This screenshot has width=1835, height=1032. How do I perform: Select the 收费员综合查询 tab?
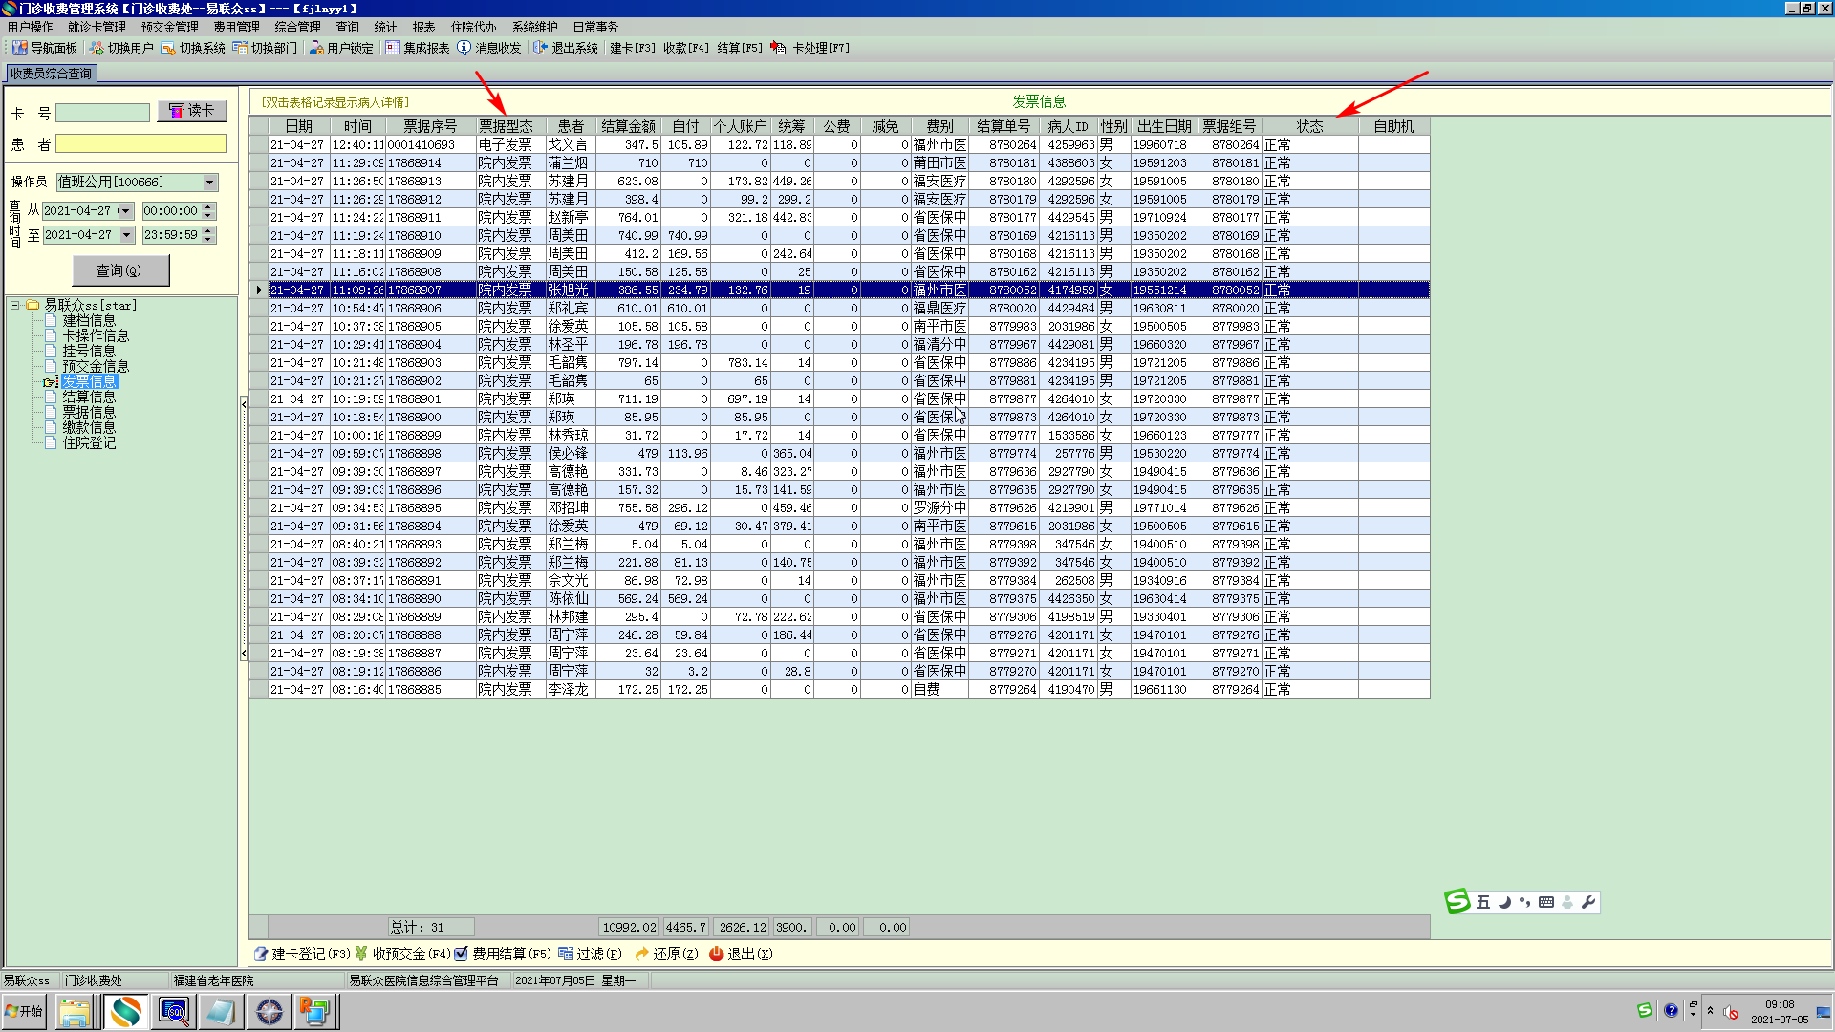[52, 74]
